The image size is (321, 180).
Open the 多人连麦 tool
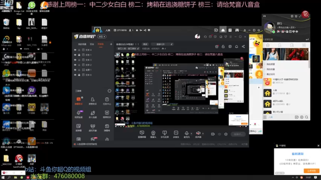[x=93, y=114]
